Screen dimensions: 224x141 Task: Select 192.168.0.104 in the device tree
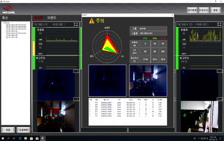[13, 33]
